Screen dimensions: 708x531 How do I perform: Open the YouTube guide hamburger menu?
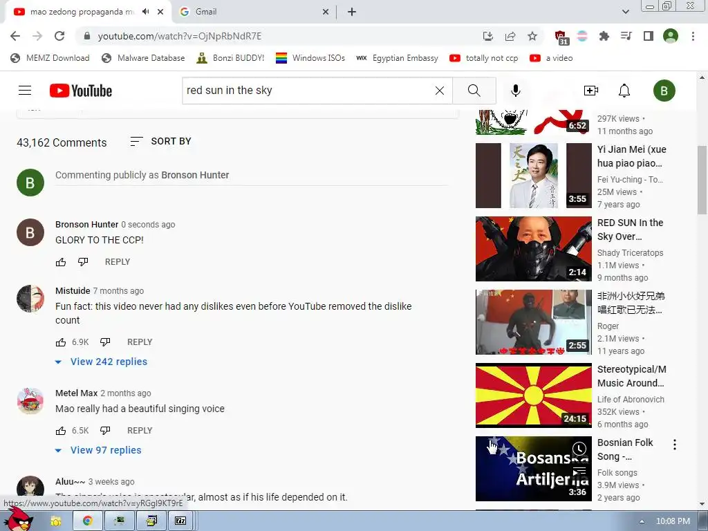tap(25, 91)
